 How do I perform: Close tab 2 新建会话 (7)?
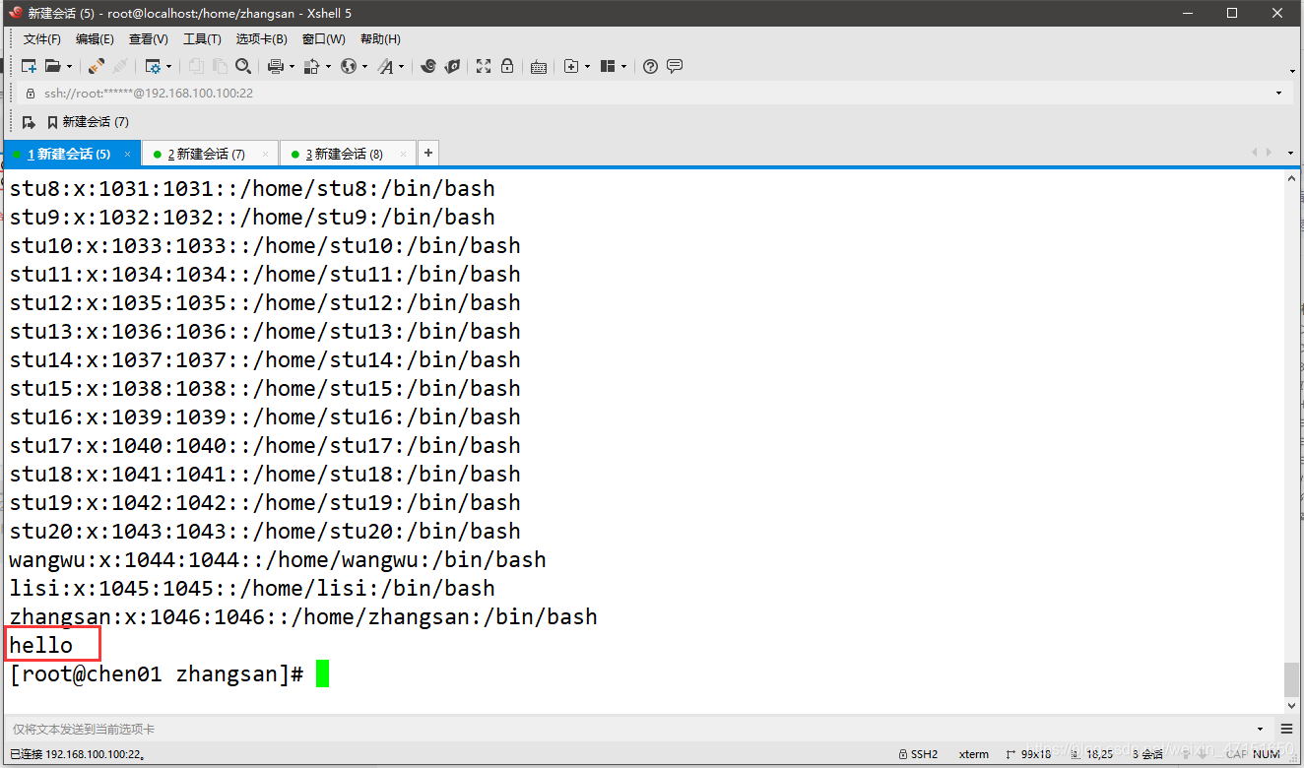[265, 154]
